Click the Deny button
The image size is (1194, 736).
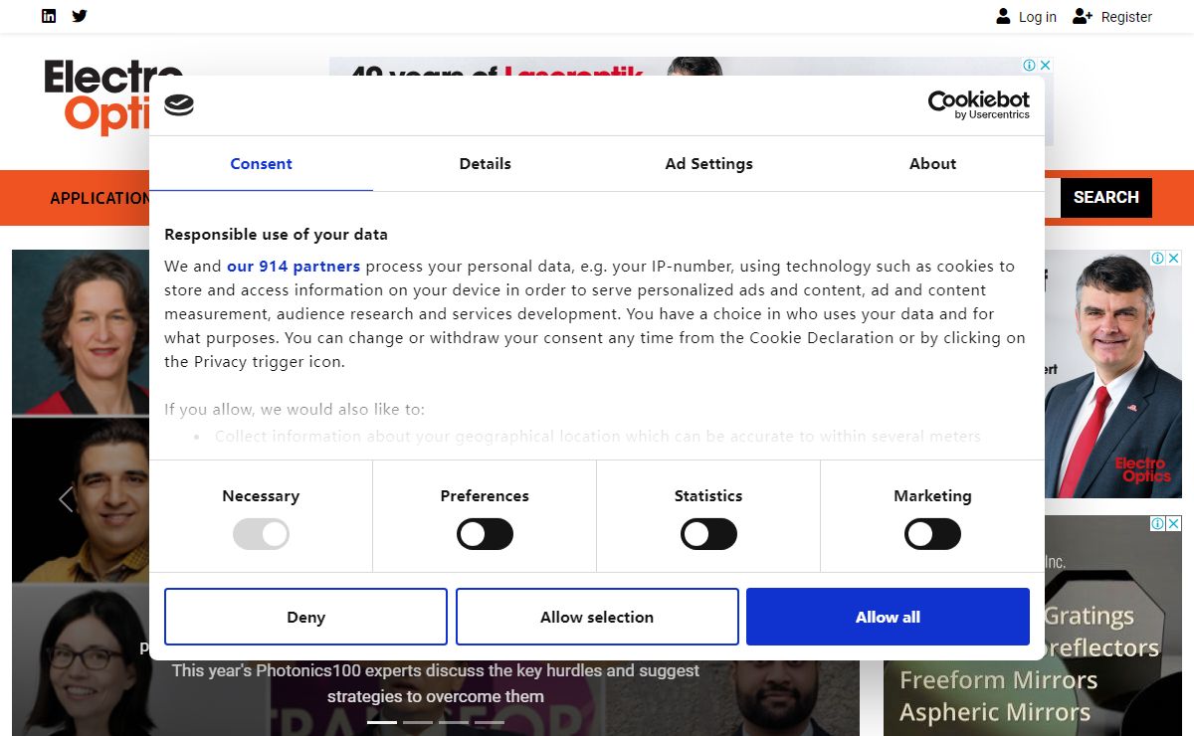pyautogui.click(x=305, y=617)
